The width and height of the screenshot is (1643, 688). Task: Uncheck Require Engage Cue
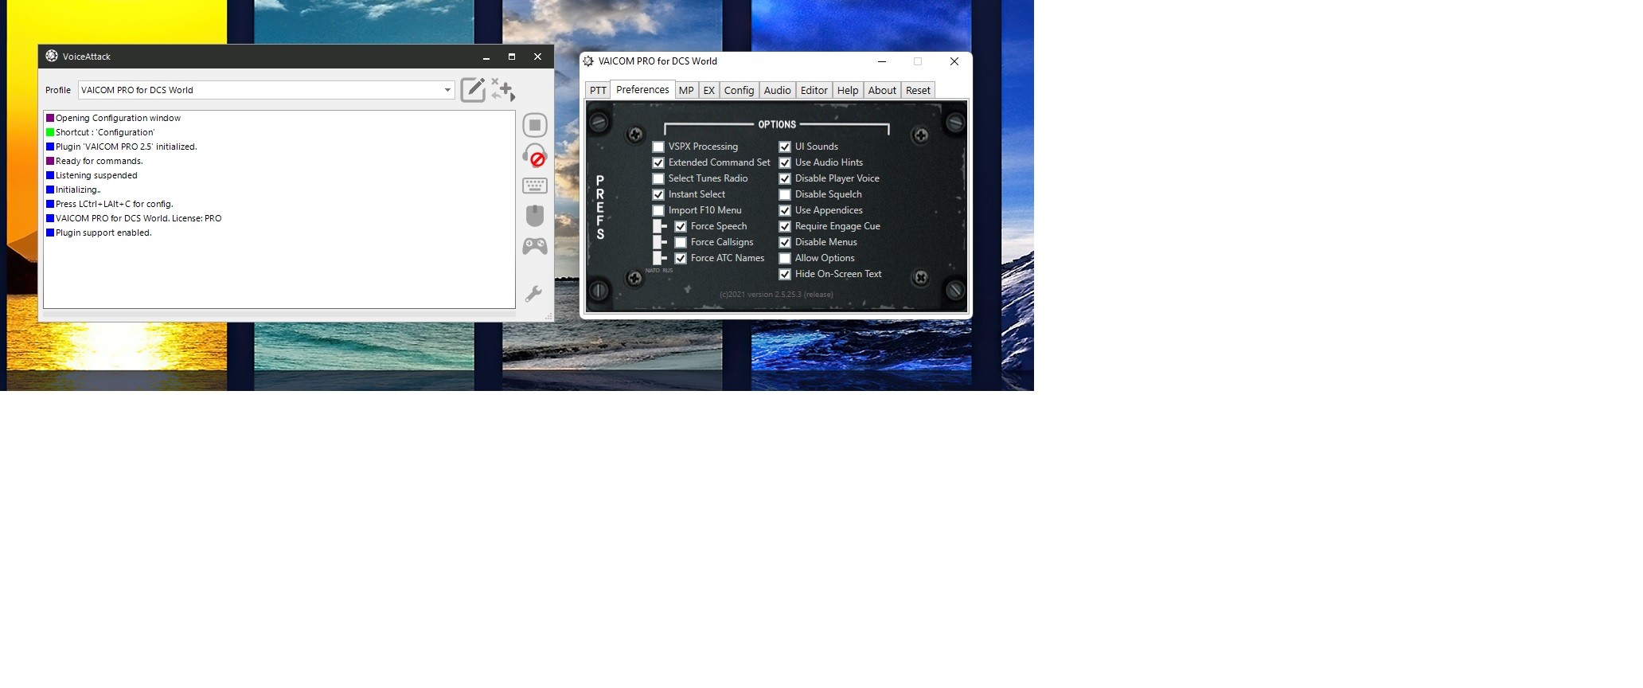785,226
